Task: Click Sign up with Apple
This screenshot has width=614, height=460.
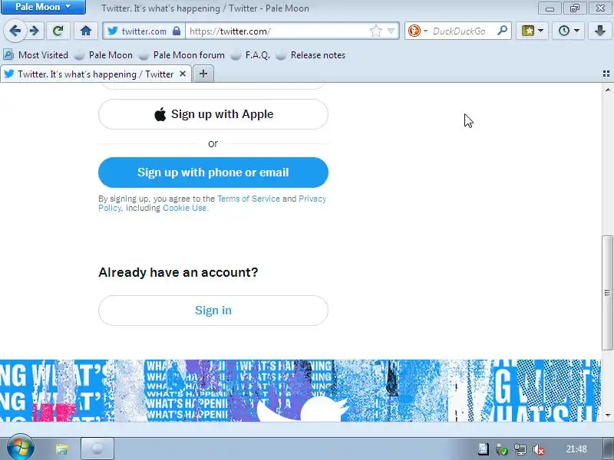Action: coord(213,114)
